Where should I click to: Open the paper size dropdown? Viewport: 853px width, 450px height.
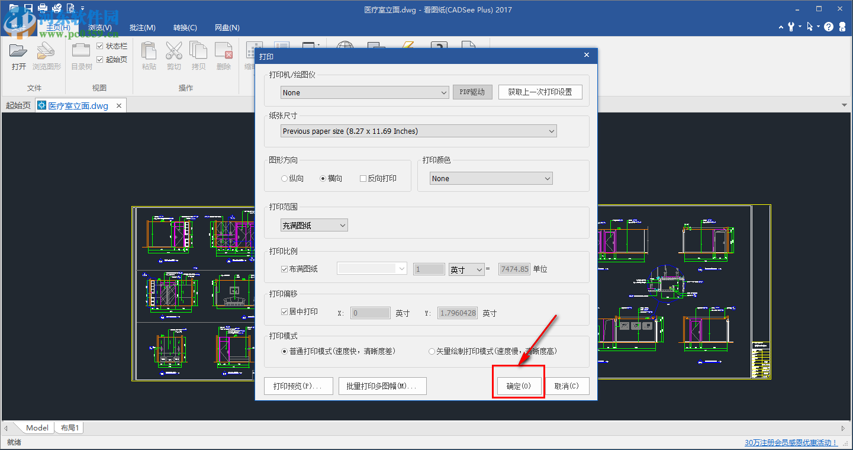[x=419, y=131]
